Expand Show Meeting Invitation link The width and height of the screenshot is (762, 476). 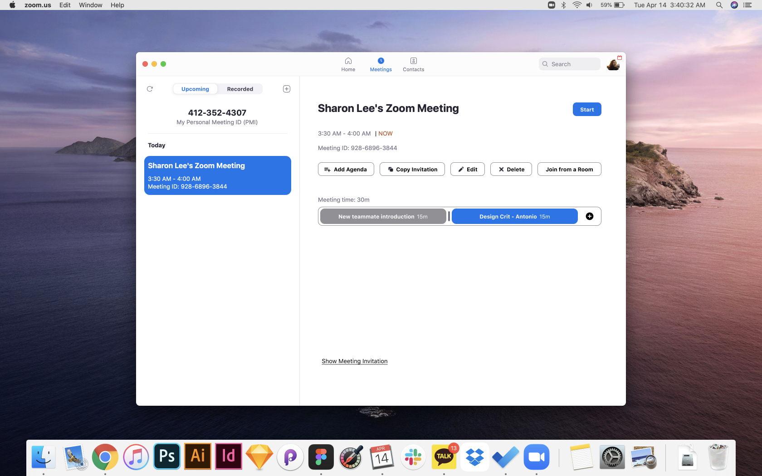(x=355, y=361)
